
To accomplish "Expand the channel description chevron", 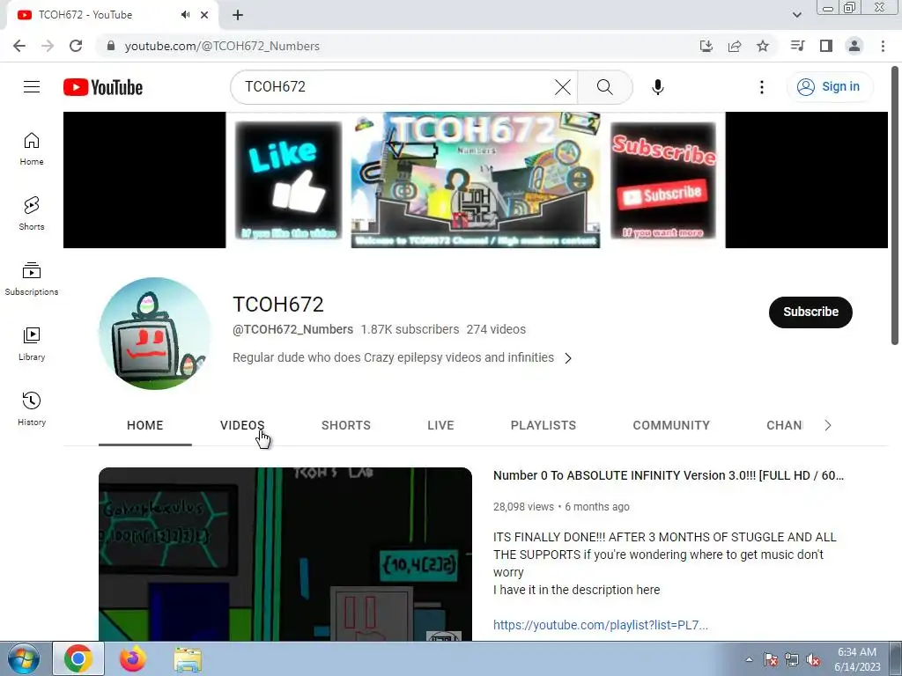I will coord(568,358).
